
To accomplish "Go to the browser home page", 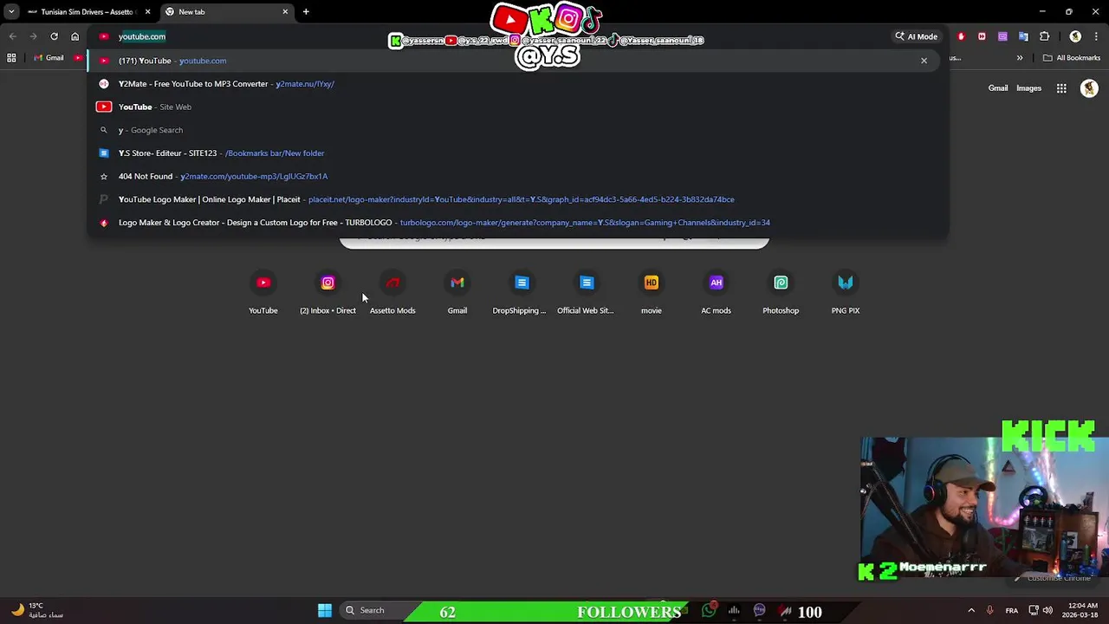I will tap(75, 36).
